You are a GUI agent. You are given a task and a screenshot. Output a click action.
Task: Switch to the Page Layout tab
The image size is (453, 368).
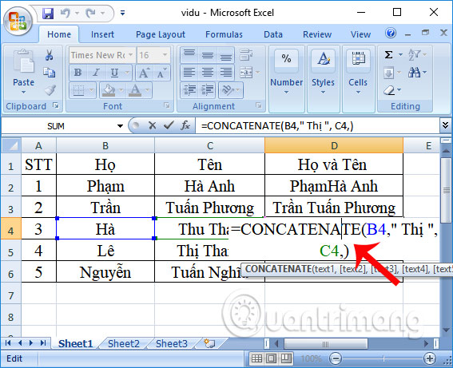coord(161,34)
